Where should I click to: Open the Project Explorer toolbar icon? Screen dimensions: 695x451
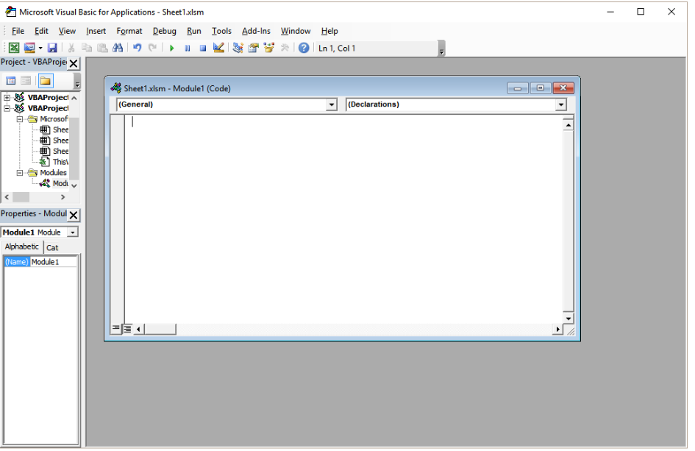tap(238, 48)
